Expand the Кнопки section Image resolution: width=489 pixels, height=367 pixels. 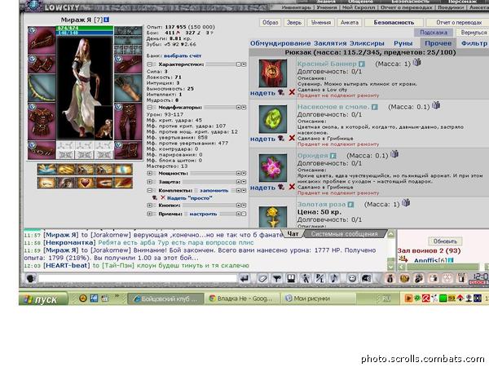[x=150, y=206]
